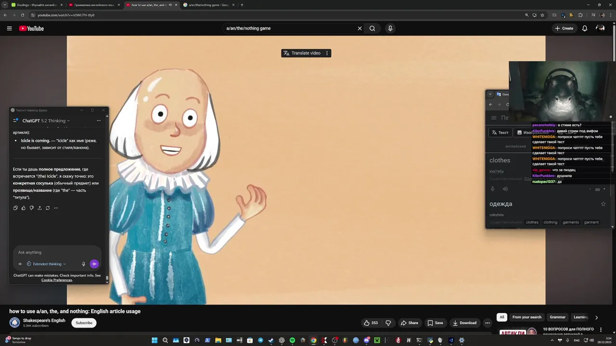Image resolution: width=616 pixels, height=346 pixels.
Task: Show next filter chips with arrow
Action: click(x=596, y=317)
